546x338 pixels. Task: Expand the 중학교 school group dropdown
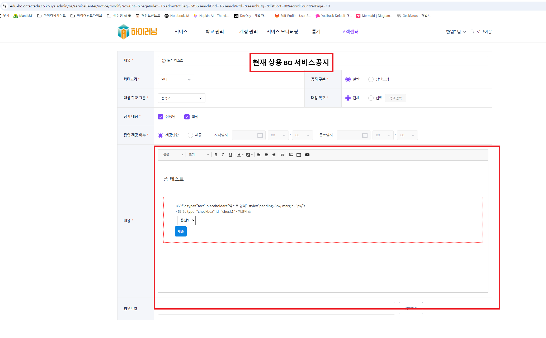click(x=181, y=98)
